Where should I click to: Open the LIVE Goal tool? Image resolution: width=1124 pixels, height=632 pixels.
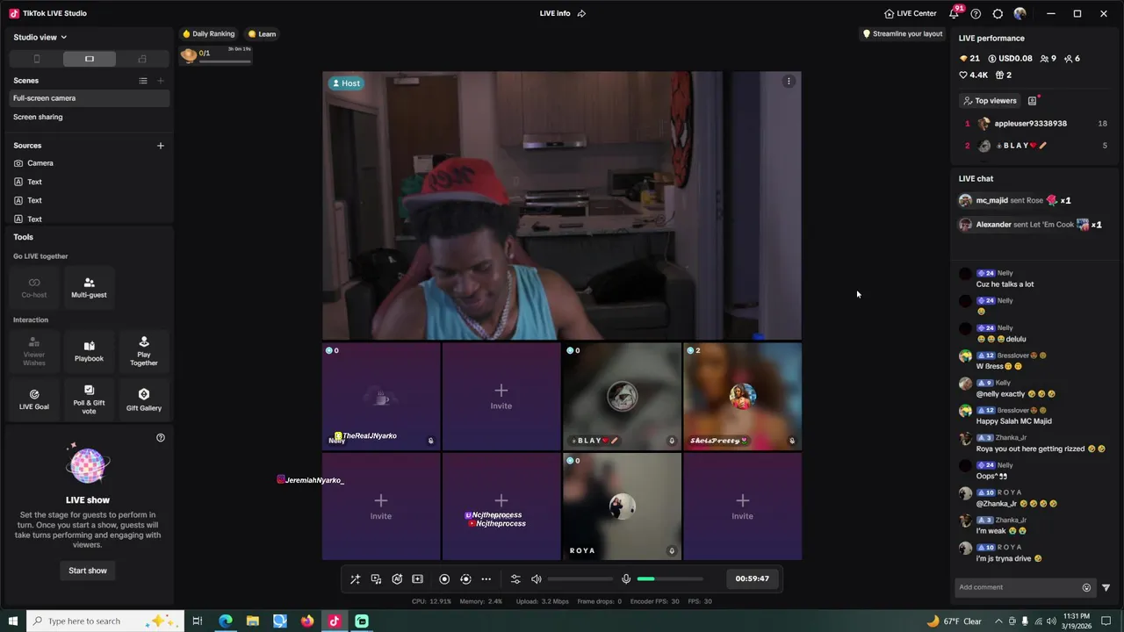[x=34, y=399]
